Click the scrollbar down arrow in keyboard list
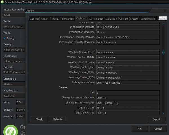This screenshot has width=169, height=135. click(x=163, y=113)
